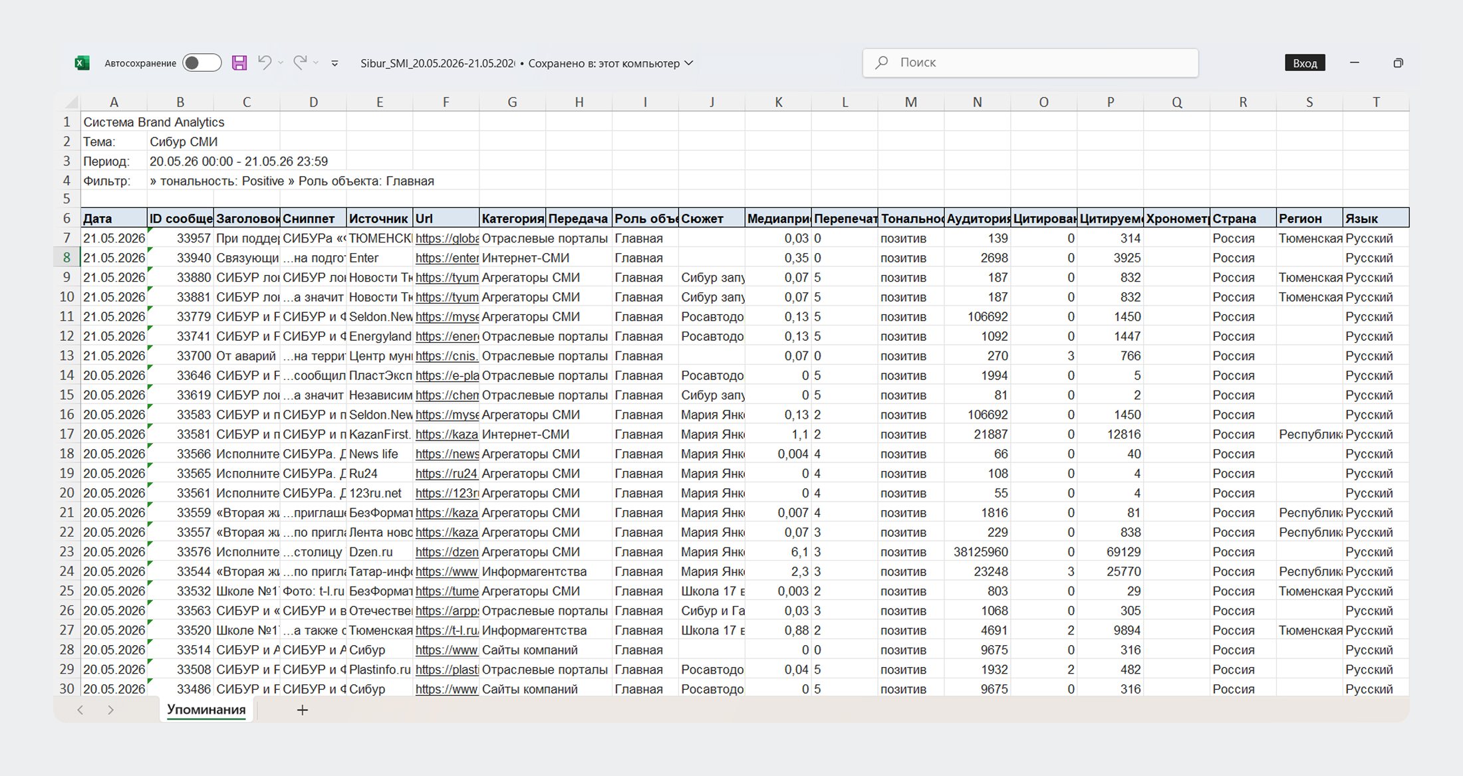Select column F header
This screenshot has width=1463, height=776.
[446, 102]
